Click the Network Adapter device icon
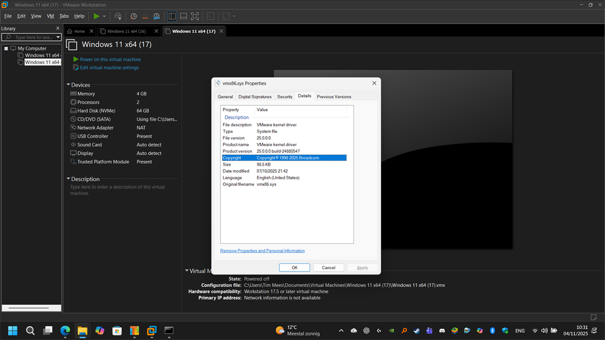The width and height of the screenshot is (605, 340). pyautogui.click(x=73, y=128)
